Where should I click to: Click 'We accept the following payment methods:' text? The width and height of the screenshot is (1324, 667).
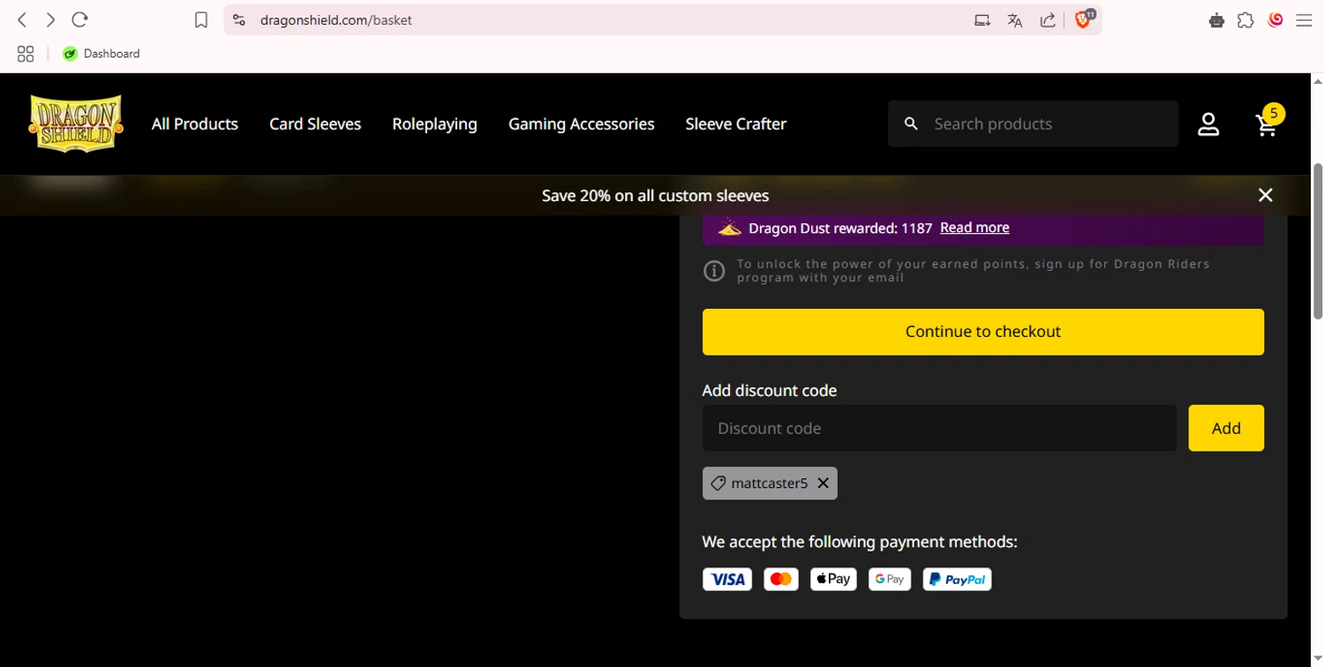(x=860, y=542)
